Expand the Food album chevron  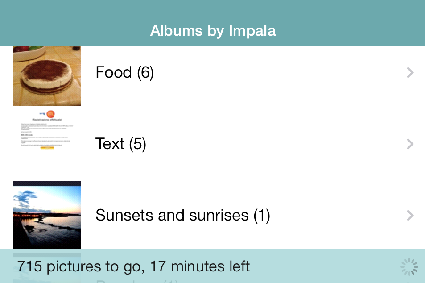tap(410, 73)
